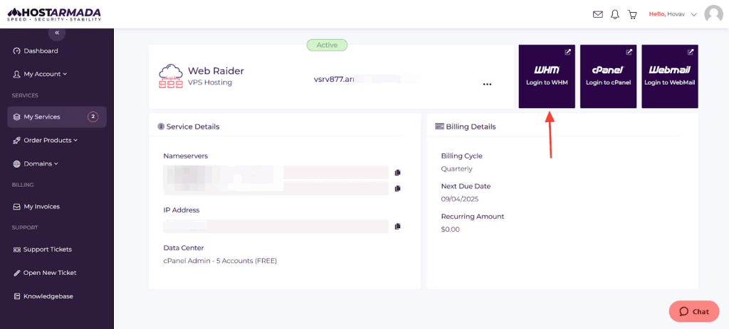
Task: Expand the My Account menu
Action: [45, 74]
